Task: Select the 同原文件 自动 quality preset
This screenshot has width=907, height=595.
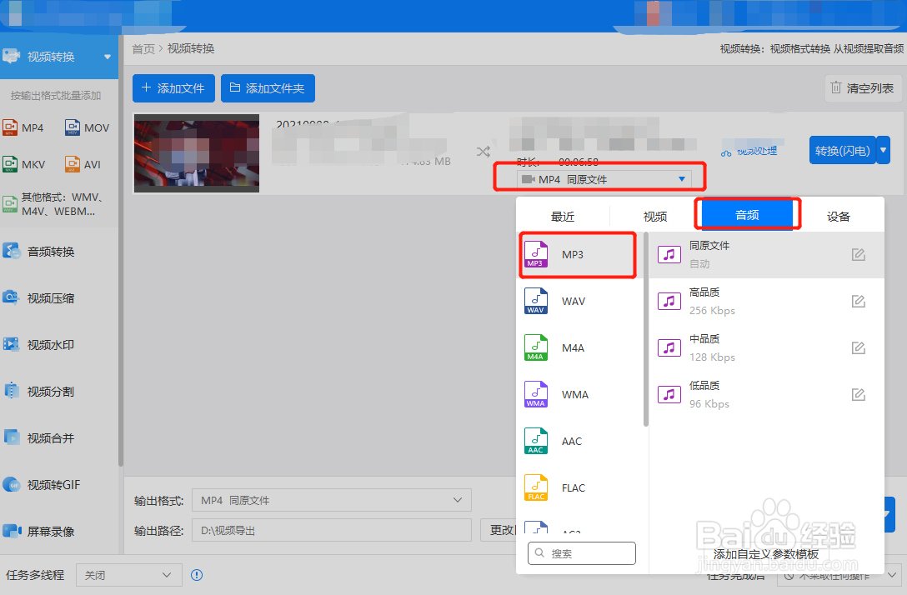Action: [766, 254]
